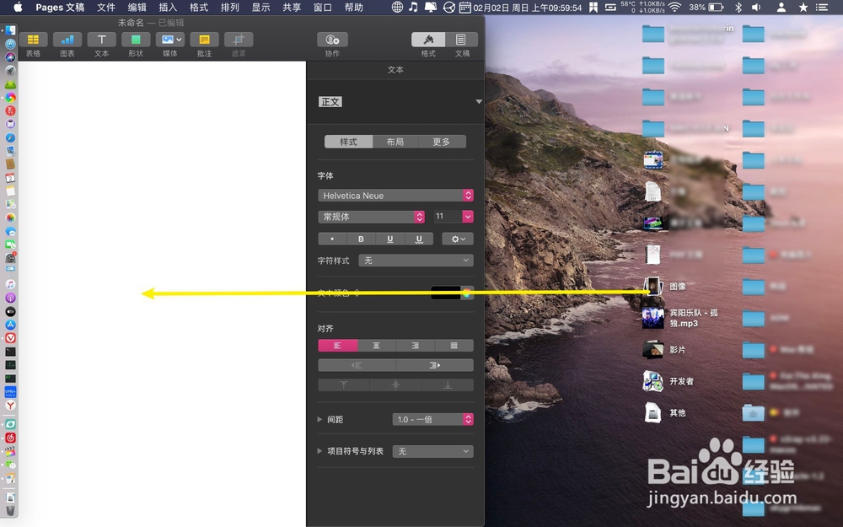This screenshot has height=527, width=843.
Task: Open advanced text options gear menu
Action: (x=458, y=239)
